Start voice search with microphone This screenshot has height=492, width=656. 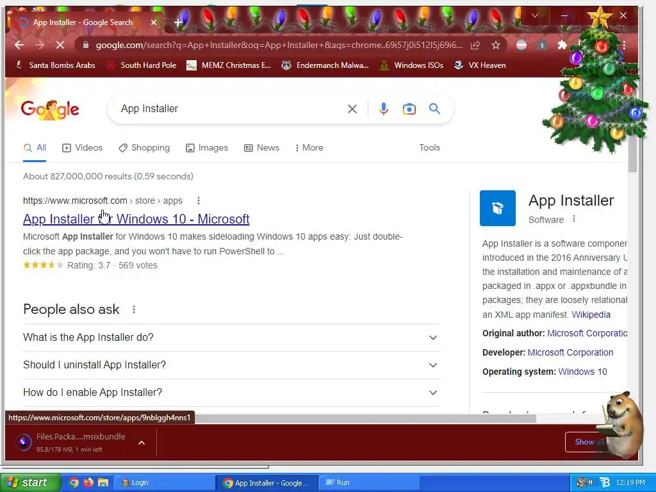tap(383, 109)
